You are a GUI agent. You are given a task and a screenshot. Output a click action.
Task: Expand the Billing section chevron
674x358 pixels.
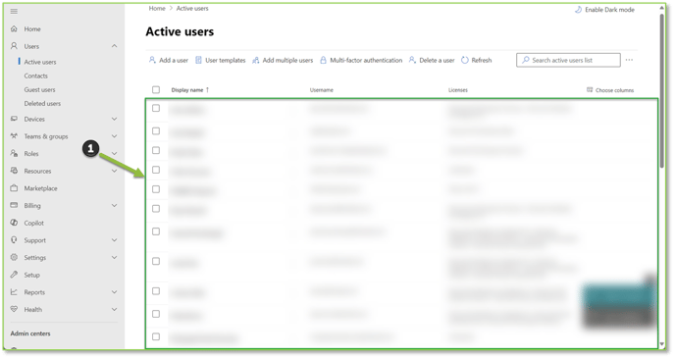coord(115,205)
